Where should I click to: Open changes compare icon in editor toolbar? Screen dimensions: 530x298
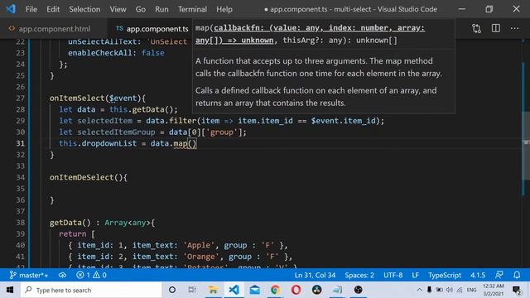click(x=476, y=28)
